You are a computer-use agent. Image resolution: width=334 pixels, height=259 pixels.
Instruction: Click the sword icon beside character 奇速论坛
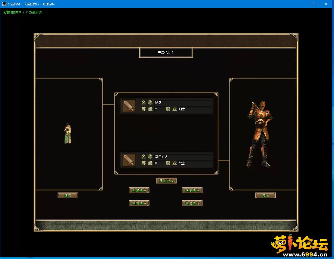click(x=129, y=160)
